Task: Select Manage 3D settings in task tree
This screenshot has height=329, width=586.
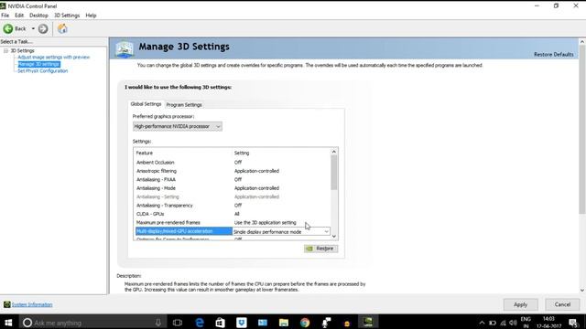Action: point(38,64)
